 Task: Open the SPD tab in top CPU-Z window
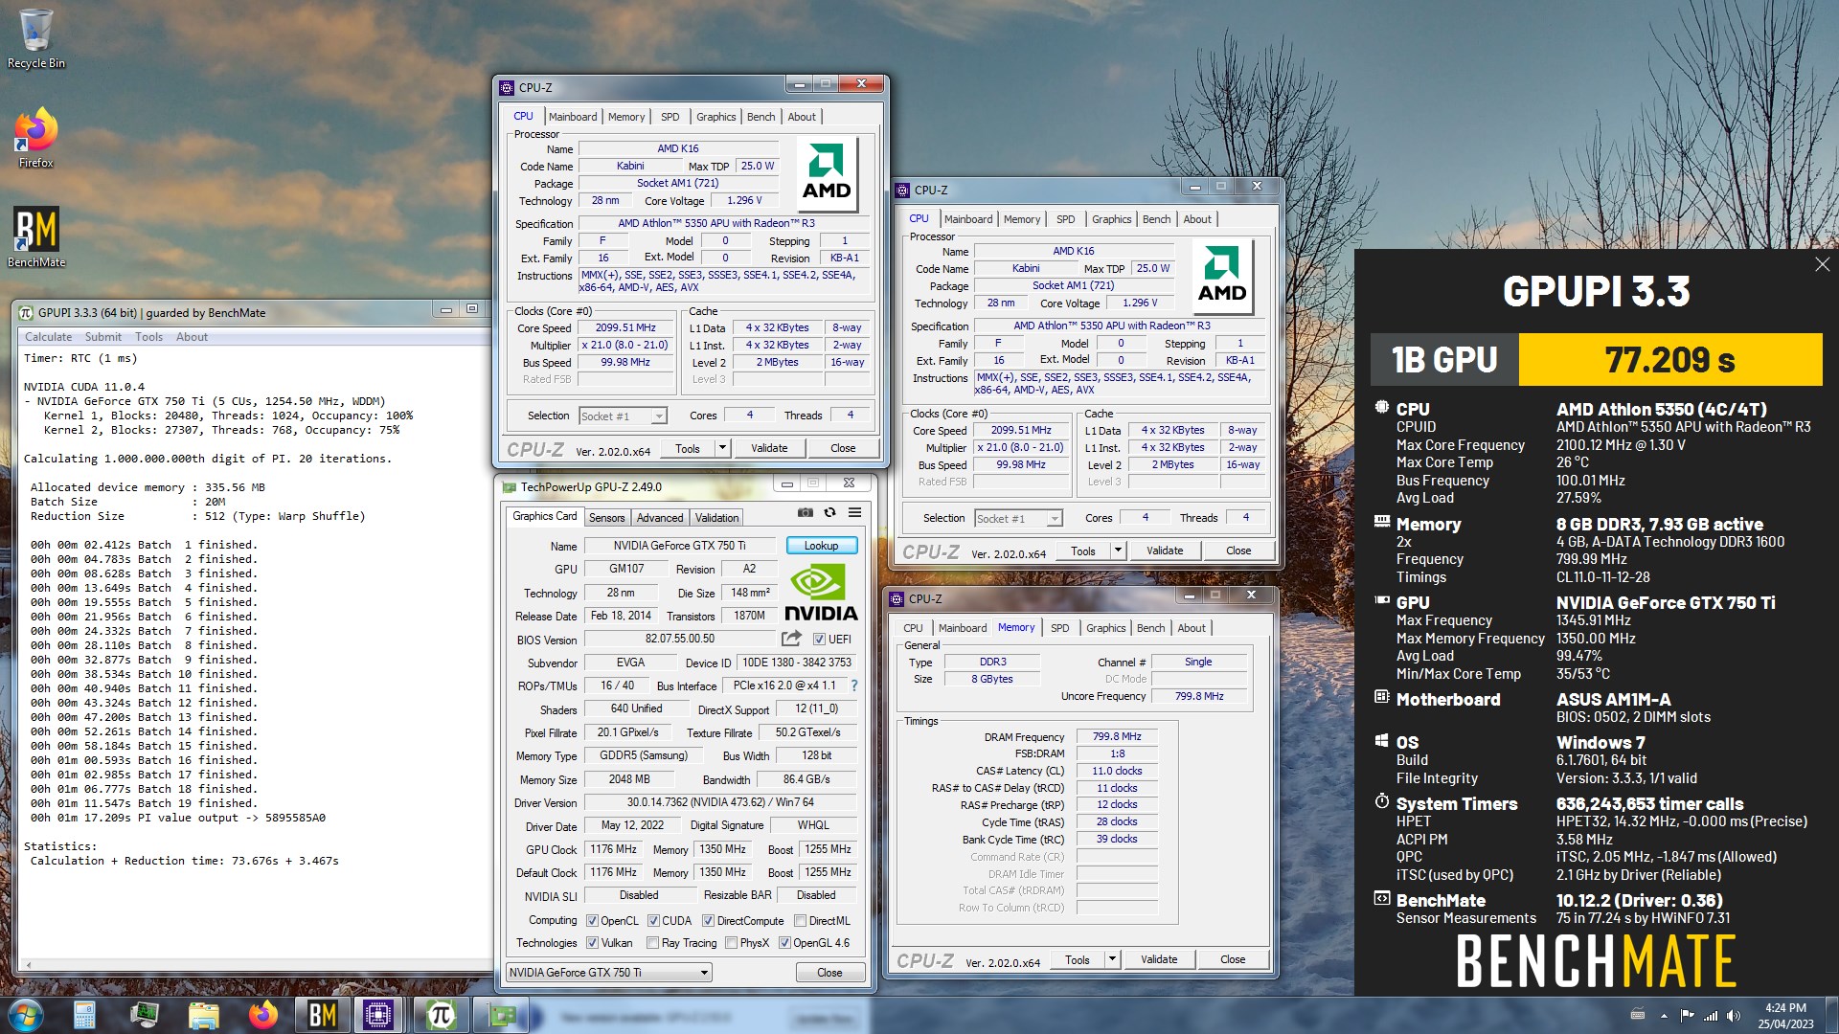coord(670,117)
